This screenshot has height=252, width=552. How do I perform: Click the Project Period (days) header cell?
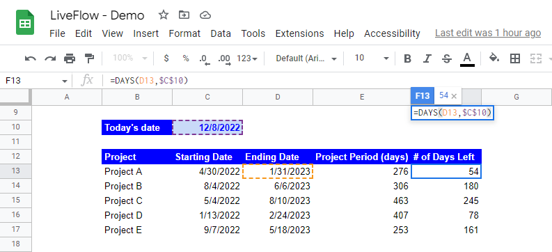tap(361, 157)
